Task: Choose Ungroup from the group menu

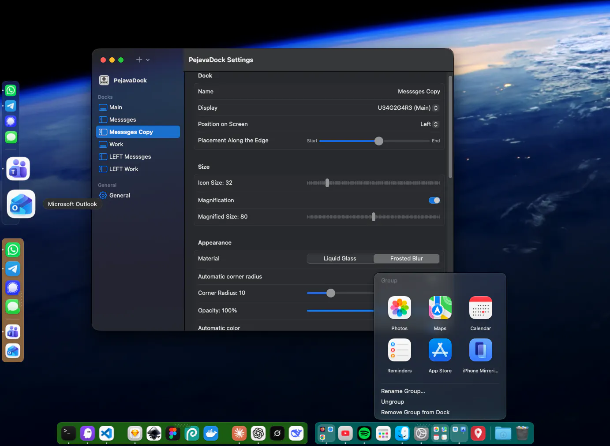Action: pyautogui.click(x=393, y=402)
